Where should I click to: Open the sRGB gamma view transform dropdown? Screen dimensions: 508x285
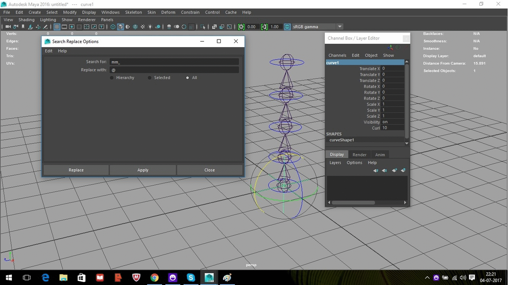(340, 27)
